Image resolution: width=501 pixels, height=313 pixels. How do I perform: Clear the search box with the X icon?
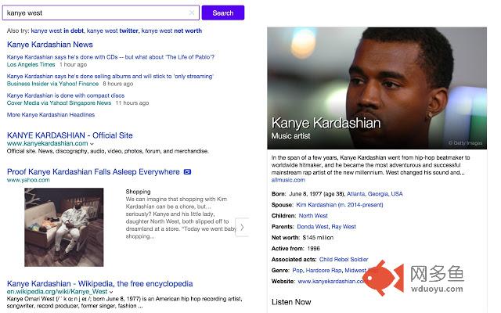(192, 13)
